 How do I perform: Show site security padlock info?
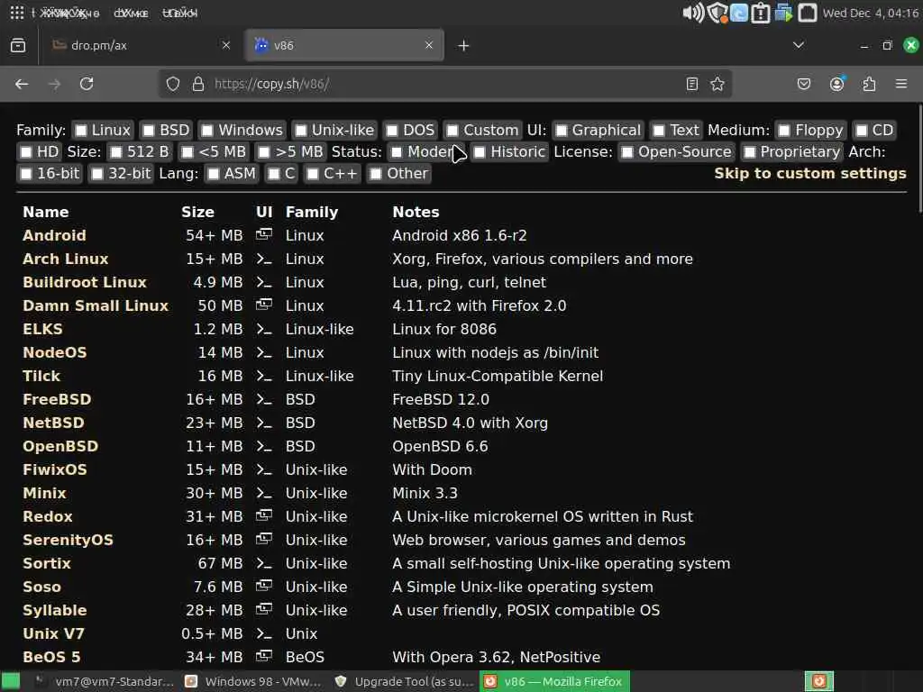[198, 84]
